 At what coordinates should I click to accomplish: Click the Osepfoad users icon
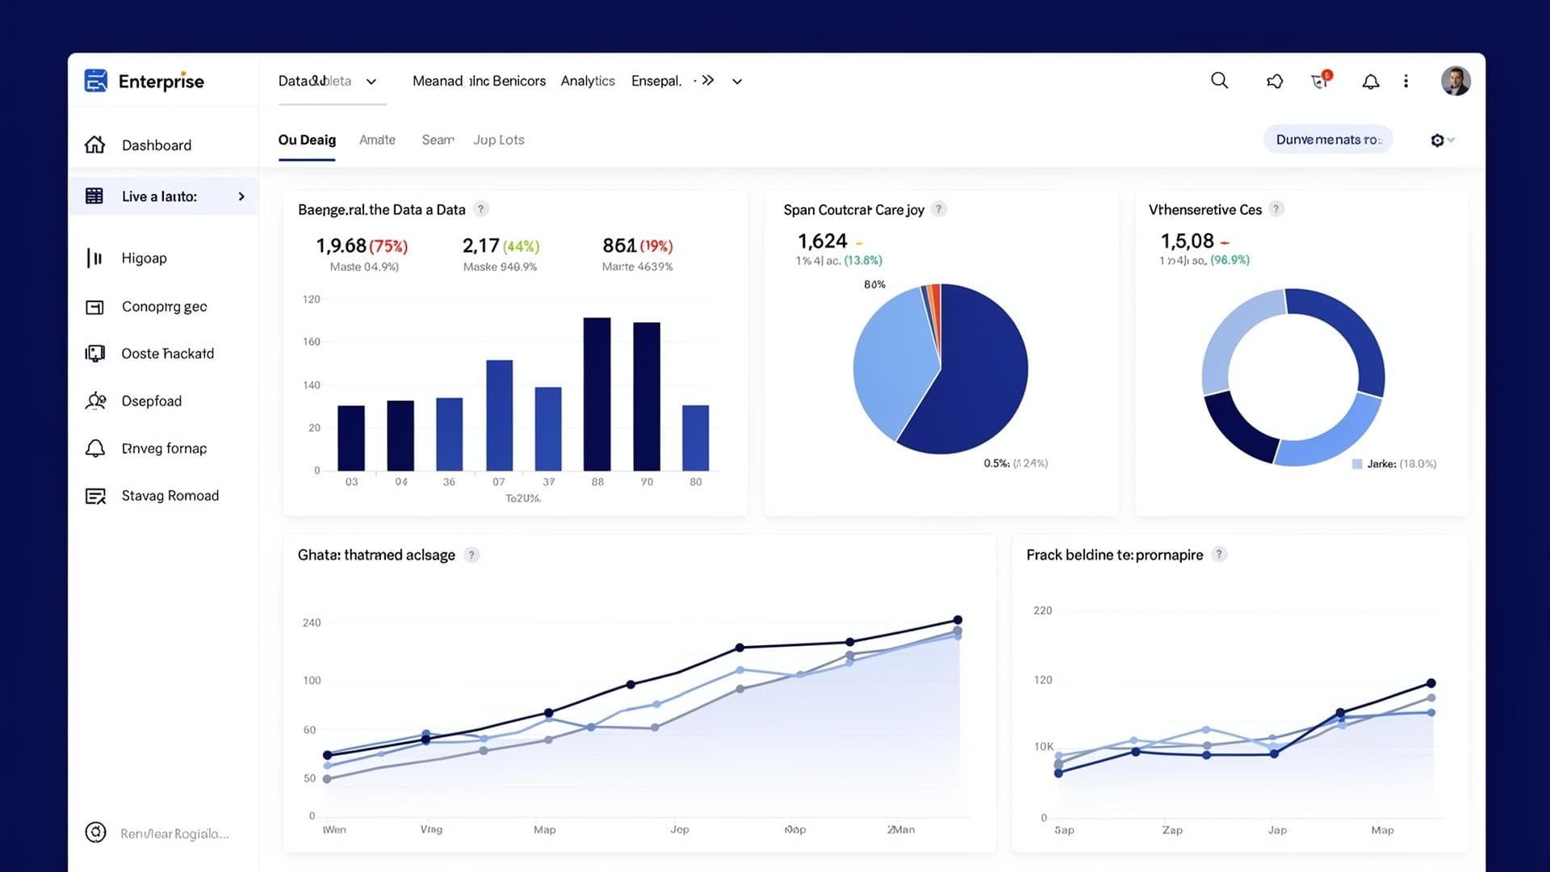(x=95, y=400)
